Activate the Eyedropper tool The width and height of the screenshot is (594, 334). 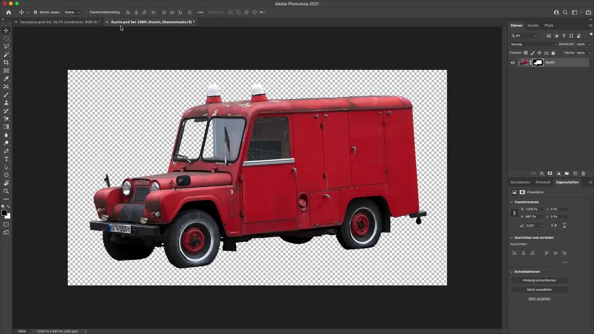[x=6, y=79]
